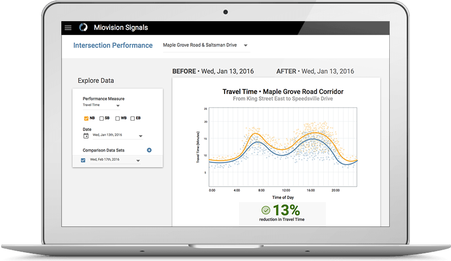Expand the Wed, Feb 17th comparison dropdown
Image resolution: width=451 pixels, height=261 pixels.
pyautogui.click(x=137, y=160)
